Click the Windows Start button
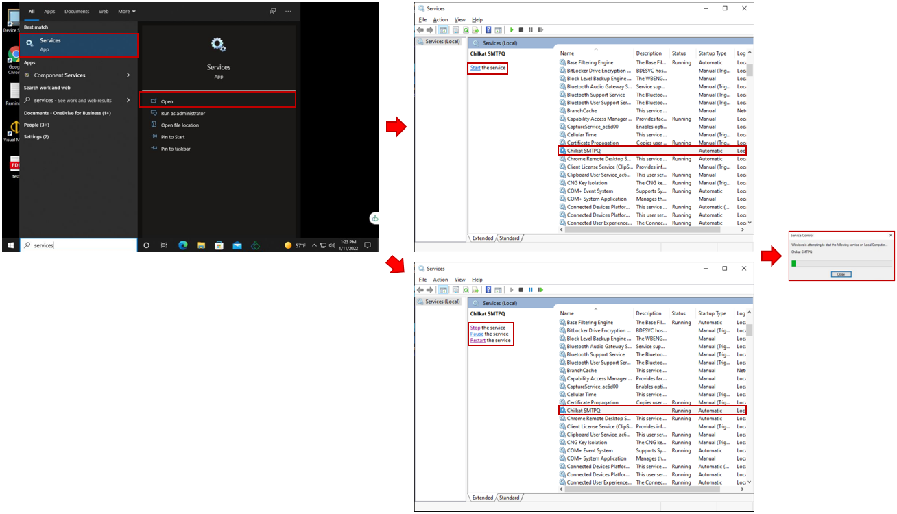 tap(10, 245)
